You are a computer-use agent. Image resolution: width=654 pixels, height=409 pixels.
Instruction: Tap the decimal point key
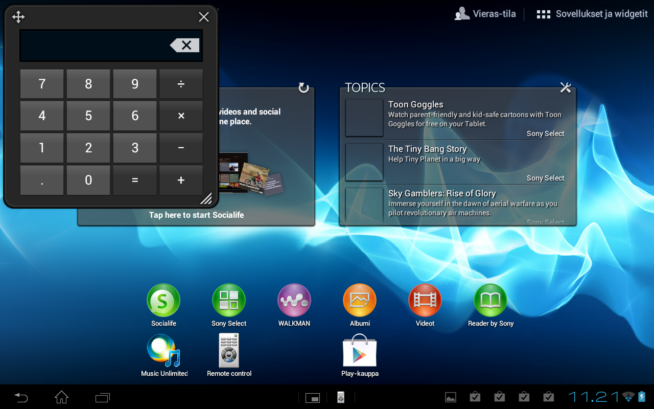click(42, 180)
